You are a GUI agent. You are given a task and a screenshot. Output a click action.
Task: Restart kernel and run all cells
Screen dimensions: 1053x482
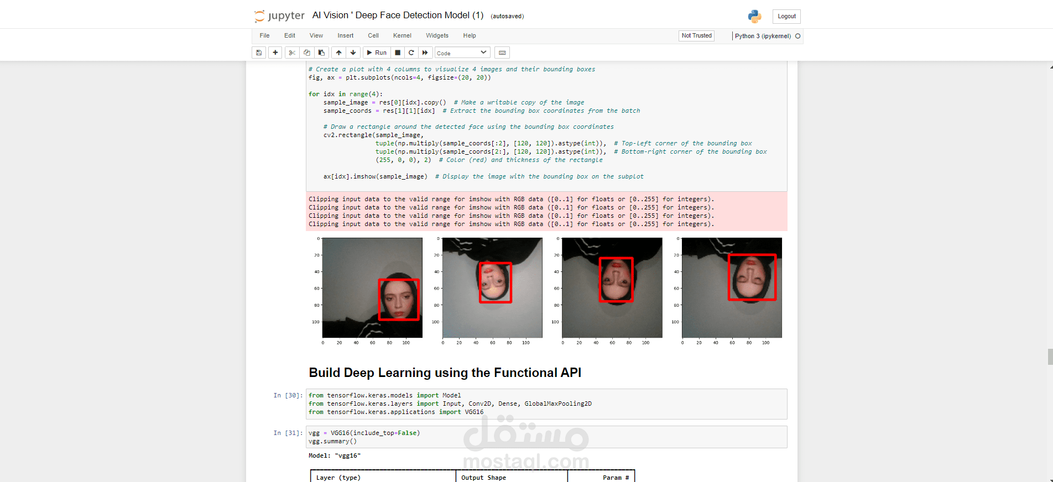tap(425, 53)
